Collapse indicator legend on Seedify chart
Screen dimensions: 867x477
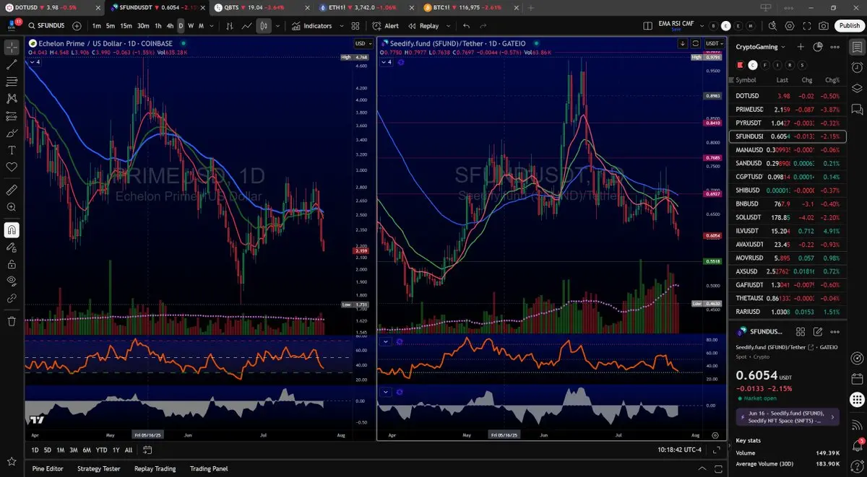(x=387, y=62)
